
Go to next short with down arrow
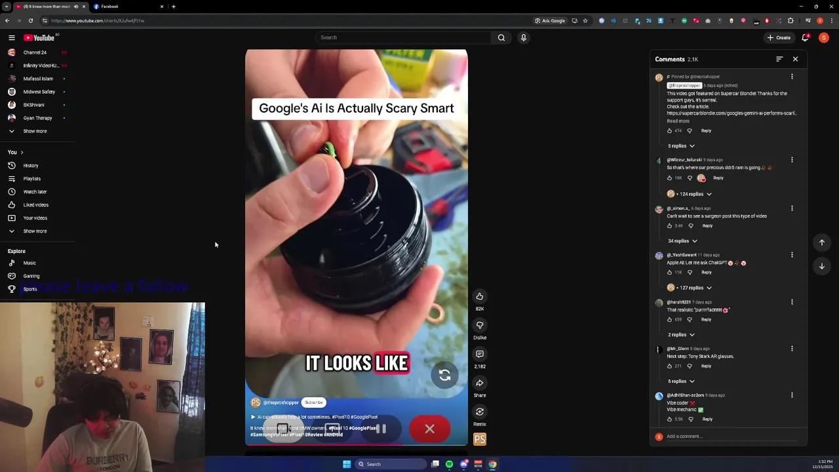(x=821, y=266)
